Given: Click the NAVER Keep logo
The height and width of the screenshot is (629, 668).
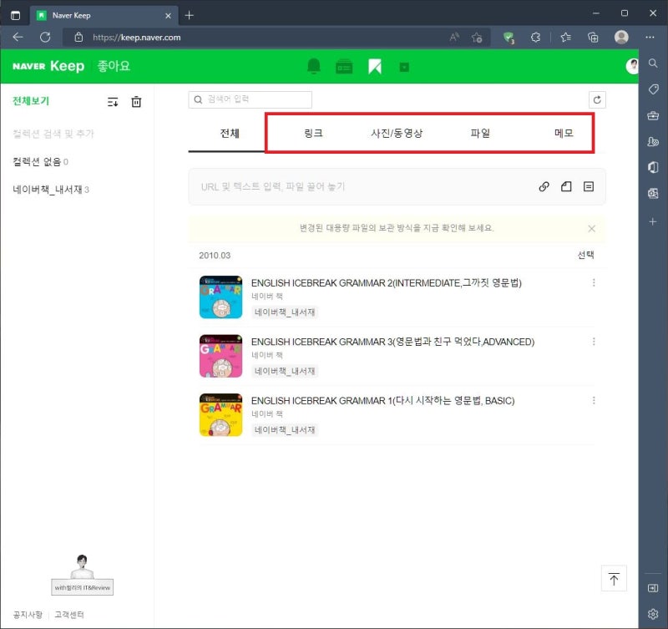Looking at the screenshot, I should coord(48,66).
